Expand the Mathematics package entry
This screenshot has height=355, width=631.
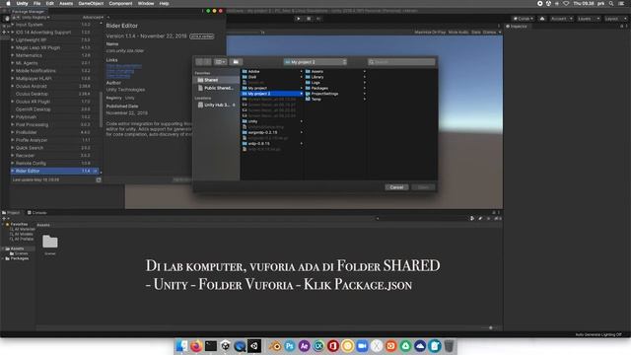pyautogui.click(x=13, y=55)
